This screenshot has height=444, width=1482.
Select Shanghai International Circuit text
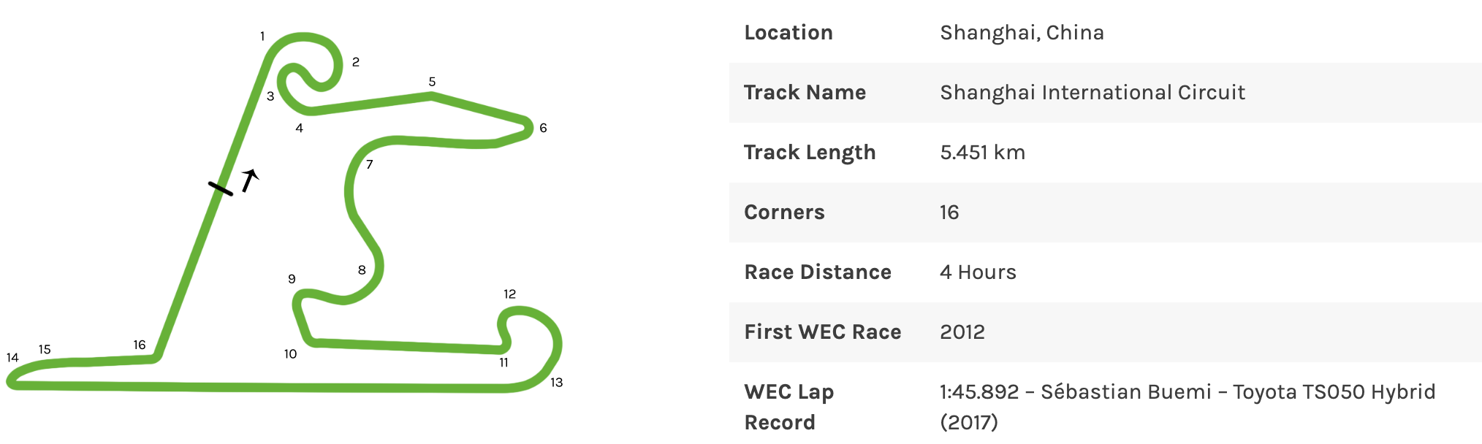click(1092, 93)
